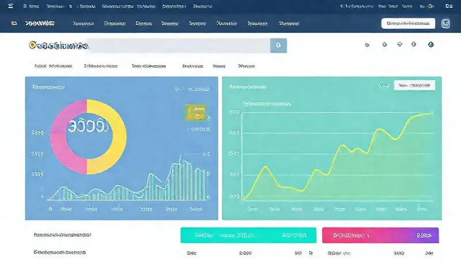Image resolution: width=461 pixels, height=259 pixels.
Task: Click the icon in the top bar's far right corner
Action: coord(449,6)
